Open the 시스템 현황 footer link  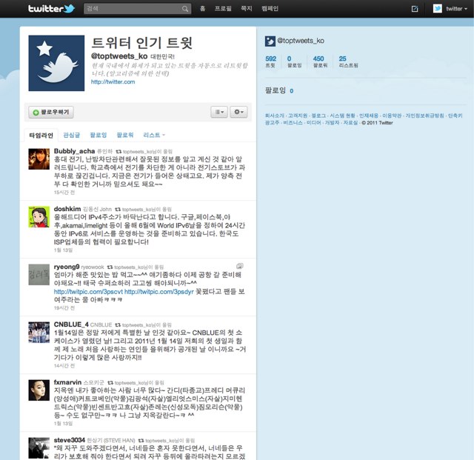click(x=342, y=116)
